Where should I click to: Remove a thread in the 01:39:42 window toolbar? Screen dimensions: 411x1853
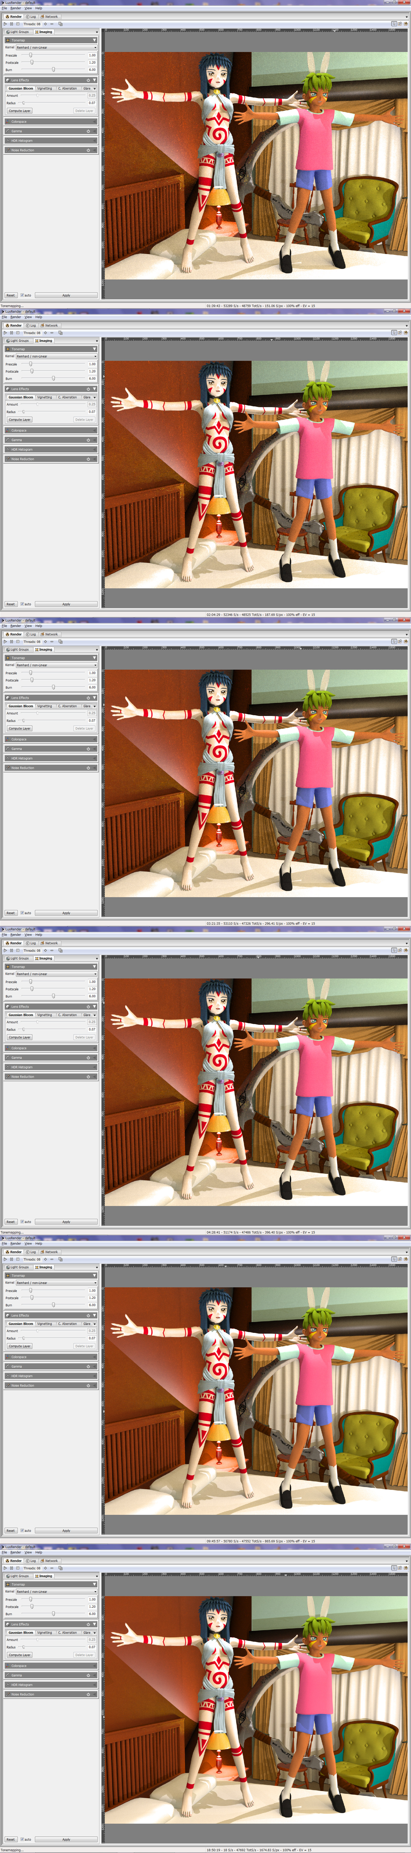(52, 24)
